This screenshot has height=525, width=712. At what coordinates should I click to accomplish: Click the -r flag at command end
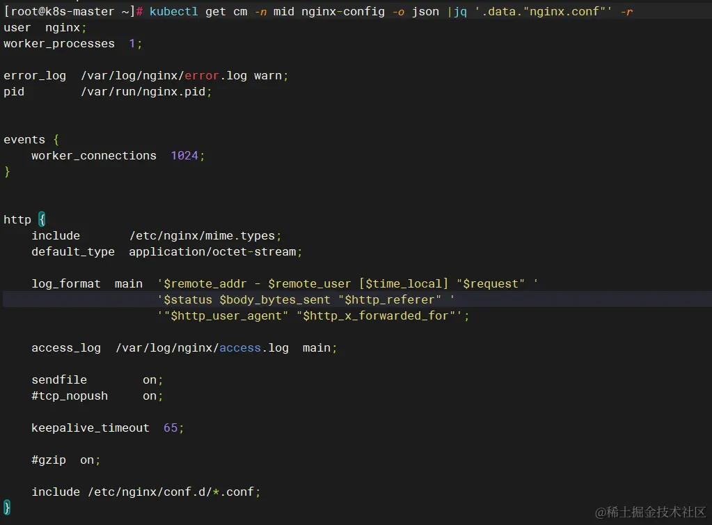click(626, 11)
